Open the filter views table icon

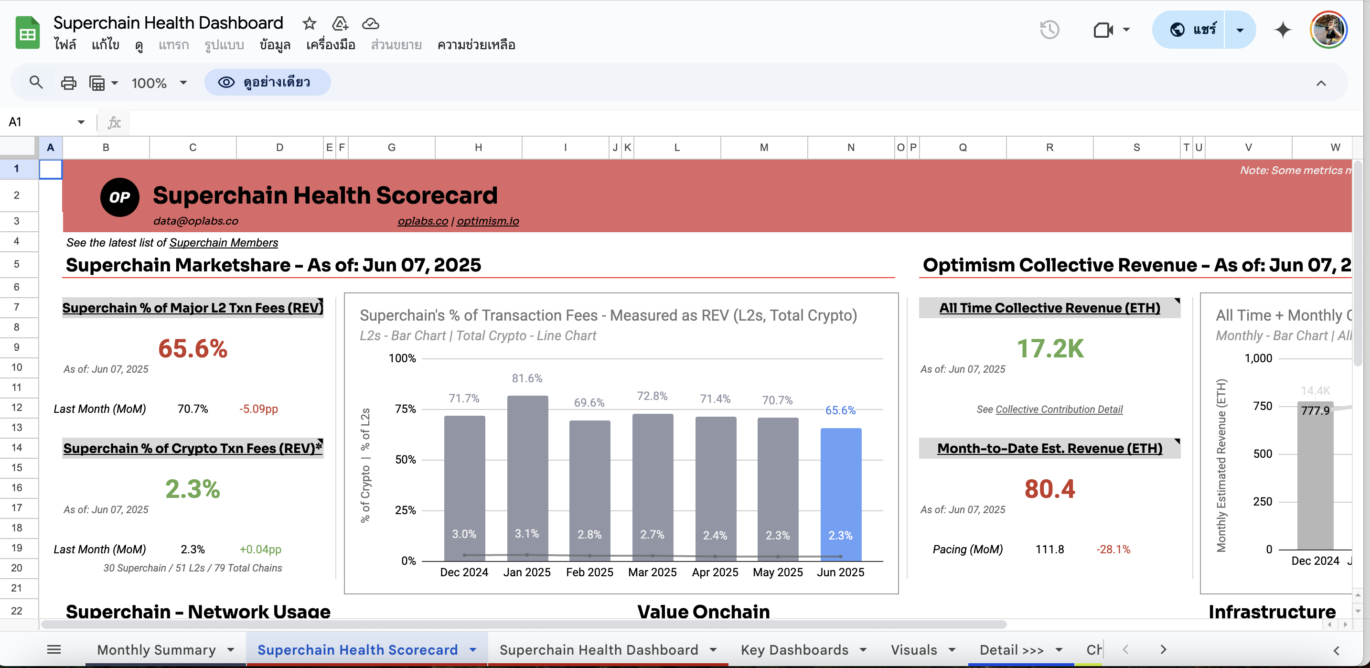pyautogui.click(x=97, y=83)
